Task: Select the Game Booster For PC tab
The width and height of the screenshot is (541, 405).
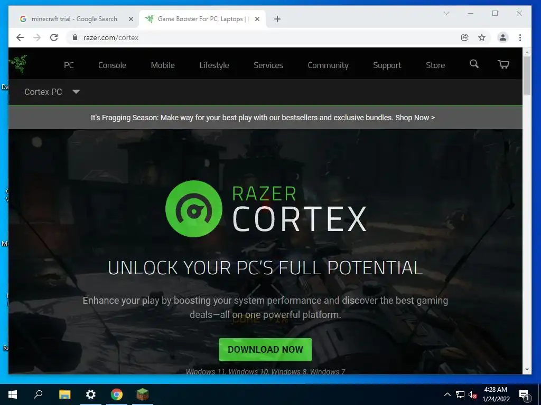Action: pos(202,19)
